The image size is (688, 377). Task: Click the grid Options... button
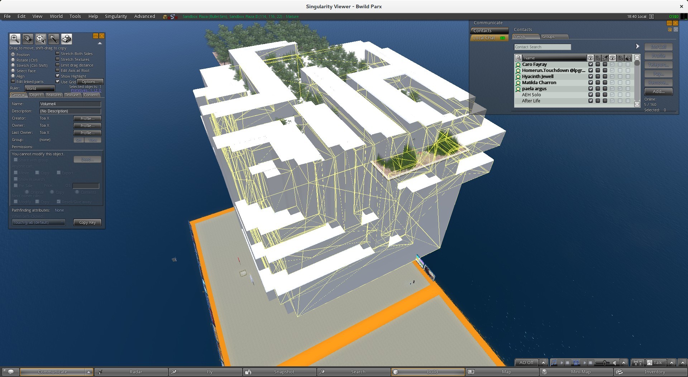click(x=90, y=82)
